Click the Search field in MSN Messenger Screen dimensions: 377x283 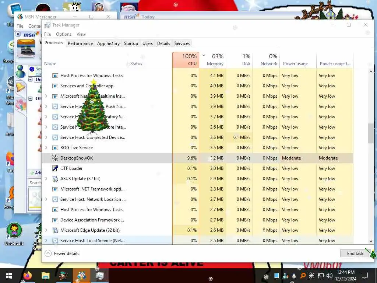[x=35, y=183]
